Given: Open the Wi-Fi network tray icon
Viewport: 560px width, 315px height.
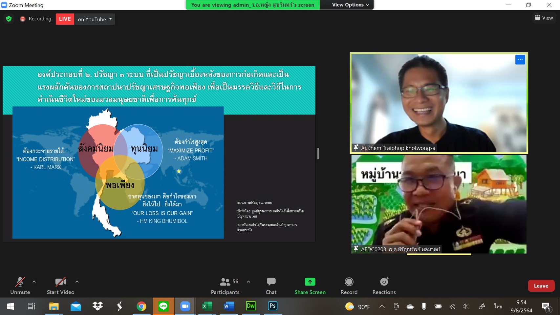Looking at the screenshot, I should click(x=452, y=306).
